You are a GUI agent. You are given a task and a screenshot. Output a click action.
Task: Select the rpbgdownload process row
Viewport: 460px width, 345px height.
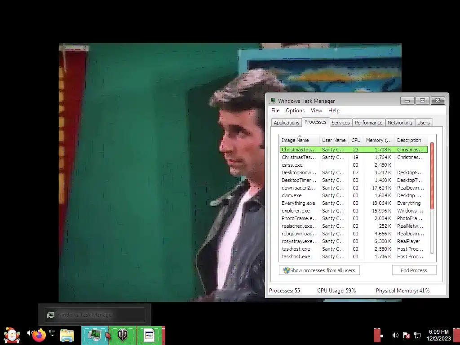pyautogui.click(x=354, y=234)
